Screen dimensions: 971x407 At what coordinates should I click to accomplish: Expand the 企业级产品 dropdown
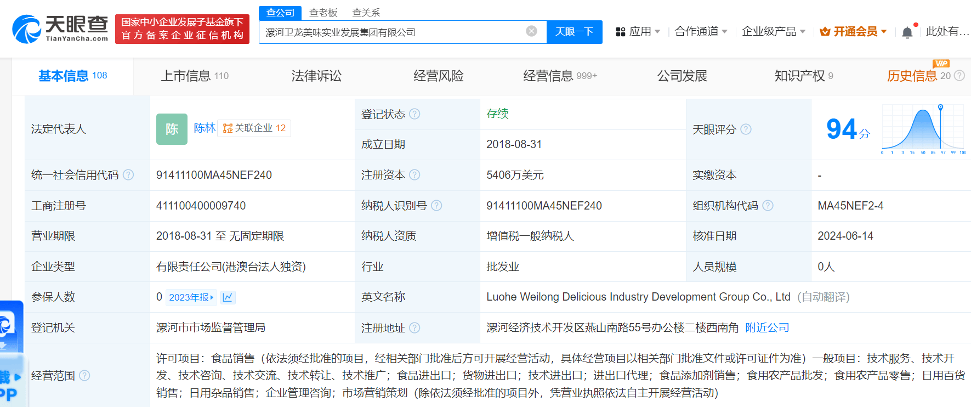pos(803,32)
